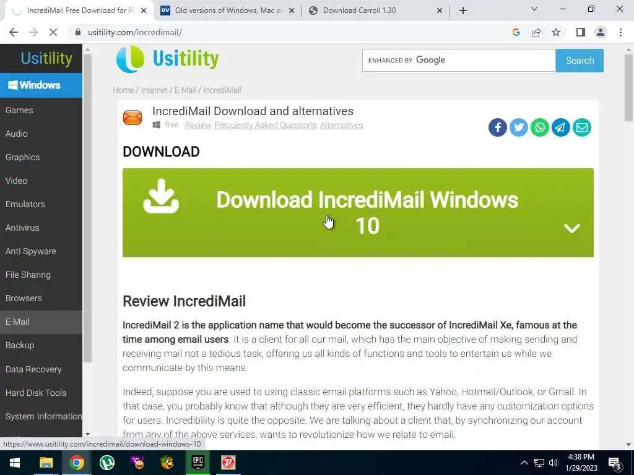Image resolution: width=634 pixels, height=475 pixels.
Task: Click the sidebar vertical scrollbar thumb
Action: click(87, 208)
